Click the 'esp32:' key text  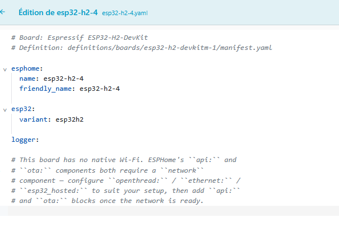tap(23, 109)
